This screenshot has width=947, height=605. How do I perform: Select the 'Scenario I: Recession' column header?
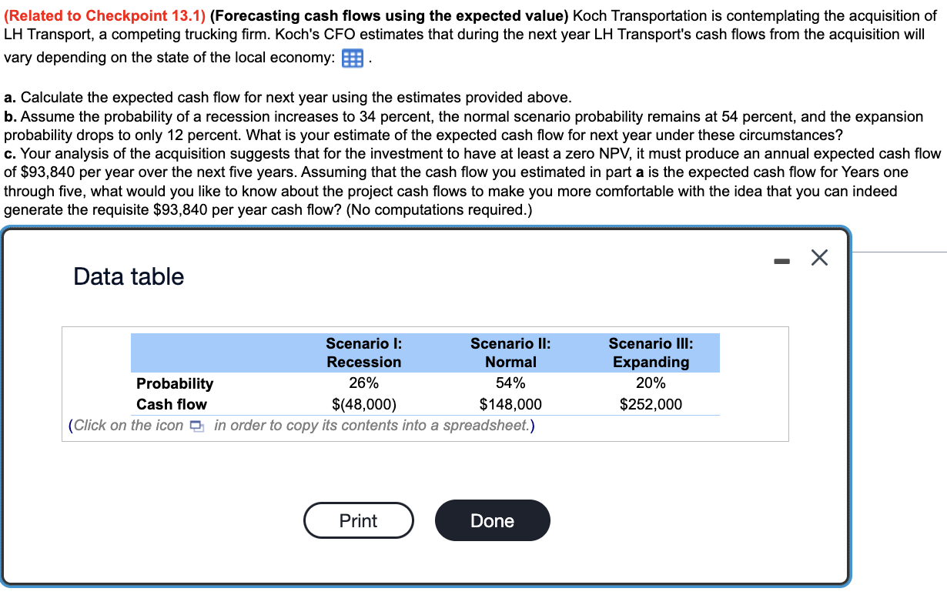coord(363,353)
